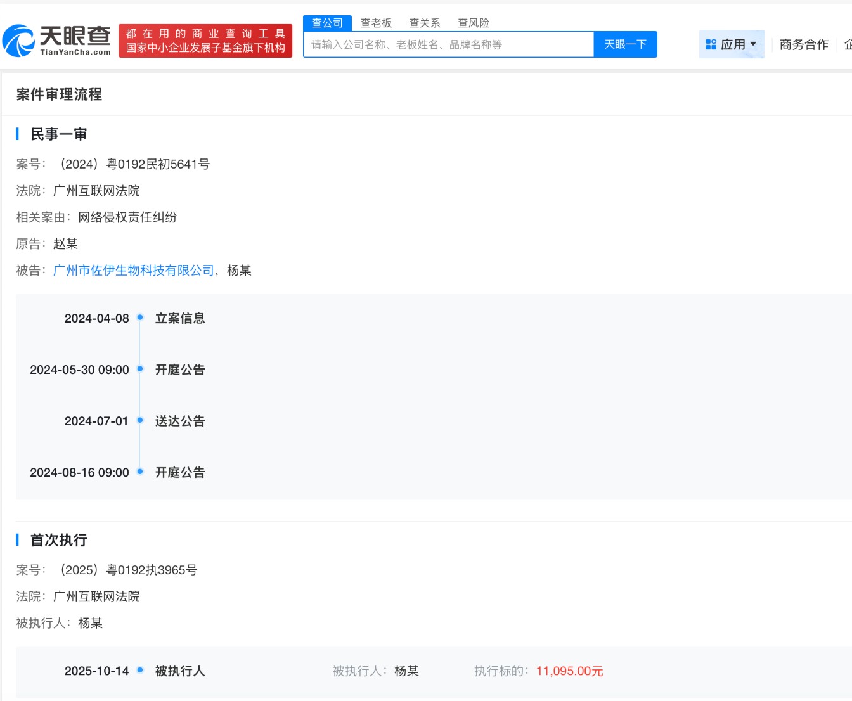The height and width of the screenshot is (701, 852).
Task: Click the blue grid icon beside 应用
Action: pos(709,44)
